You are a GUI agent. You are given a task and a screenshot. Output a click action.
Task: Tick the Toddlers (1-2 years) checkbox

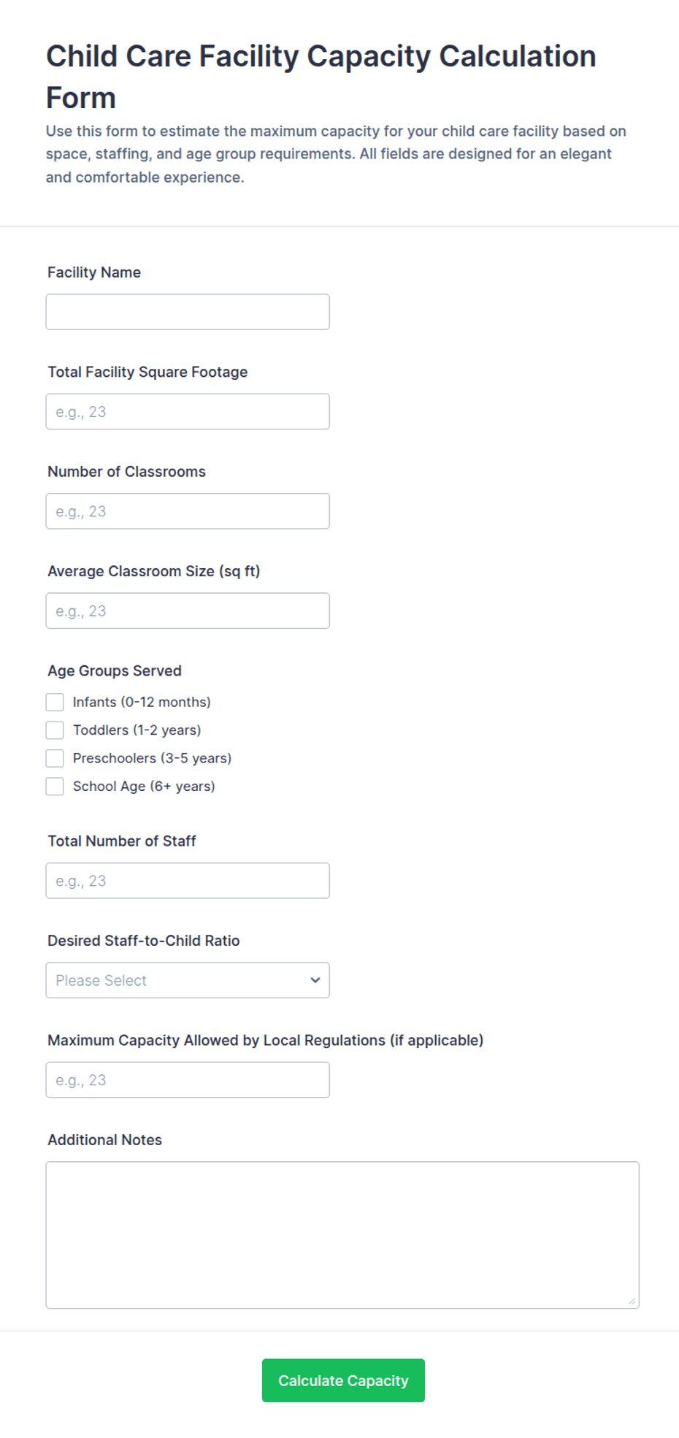click(55, 730)
